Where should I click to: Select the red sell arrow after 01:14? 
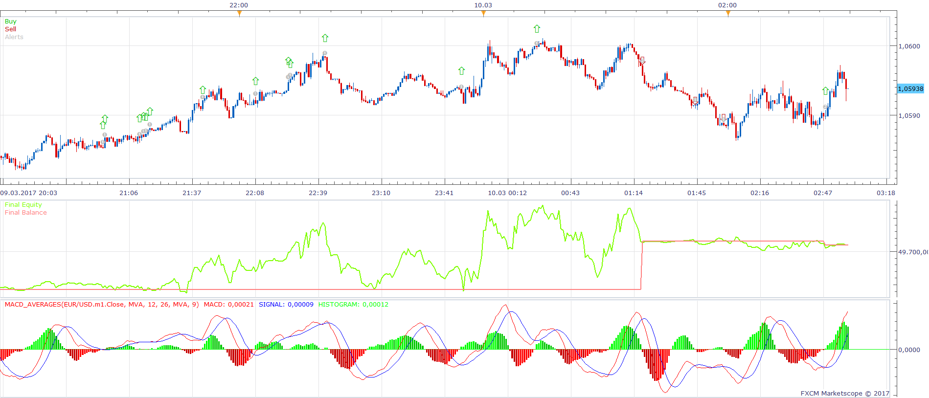click(x=642, y=61)
